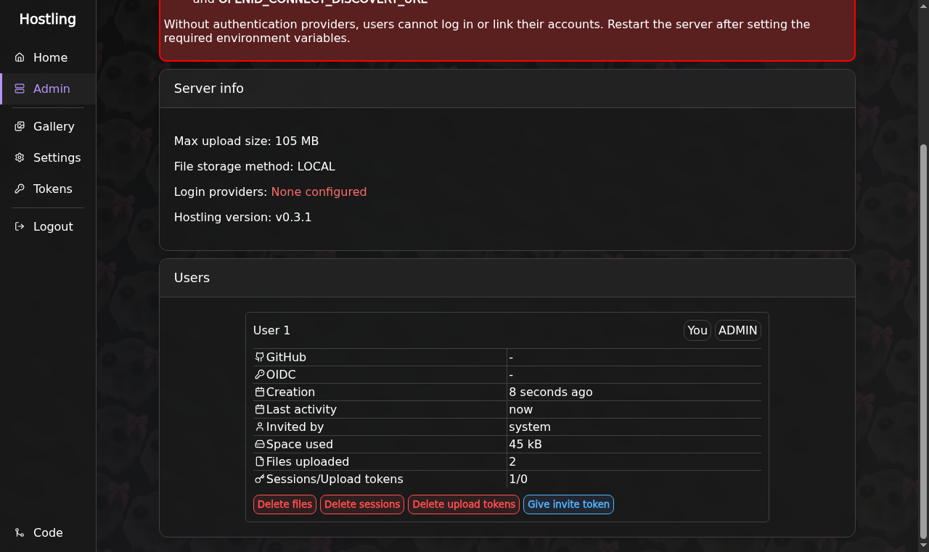929x552 pixels.
Task: Click the Delete upload tokens button
Action: click(464, 504)
